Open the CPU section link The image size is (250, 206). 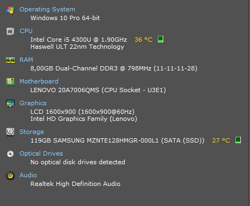pyautogui.click(x=26, y=31)
